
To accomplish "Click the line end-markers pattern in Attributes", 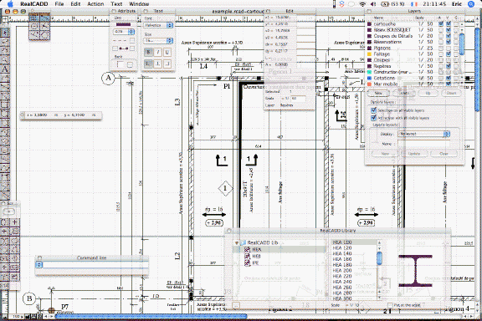I will 123,48.
